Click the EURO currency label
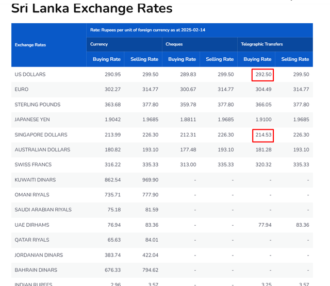Viewport: 330px width, 286px height. pyautogui.click(x=22, y=89)
